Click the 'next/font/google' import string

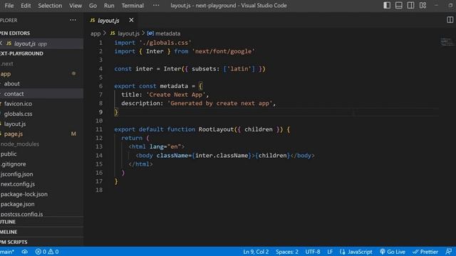[x=223, y=51]
